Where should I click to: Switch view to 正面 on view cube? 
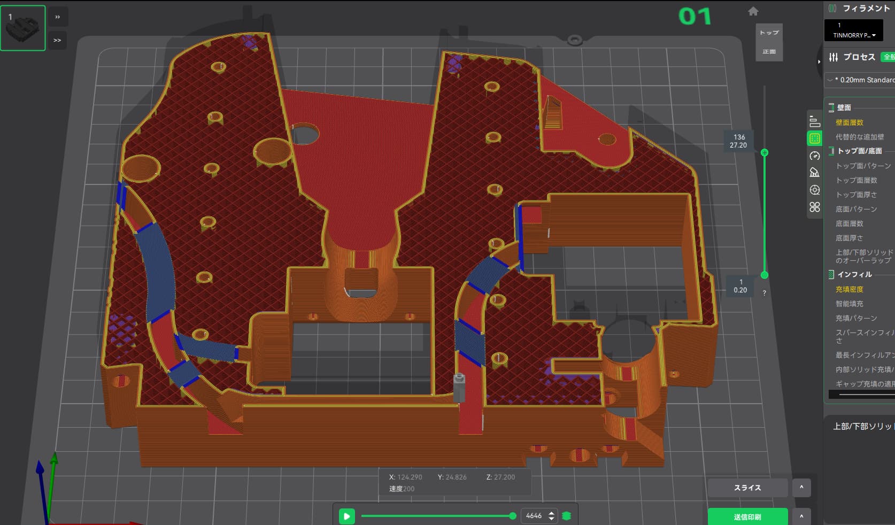pos(769,51)
